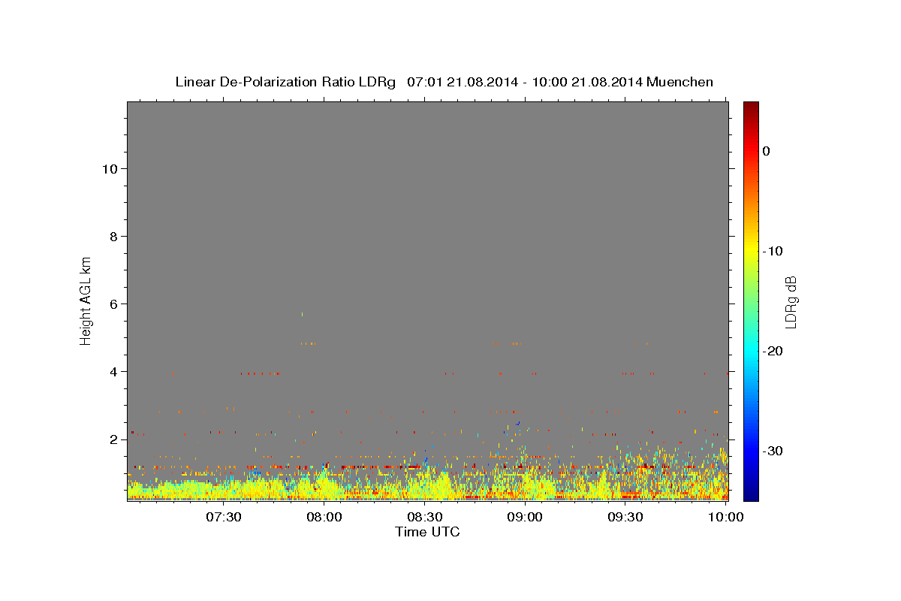The image size is (901, 601).
Task: Click the 'LDRg dB' colorbar label
Action: [x=790, y=302]
